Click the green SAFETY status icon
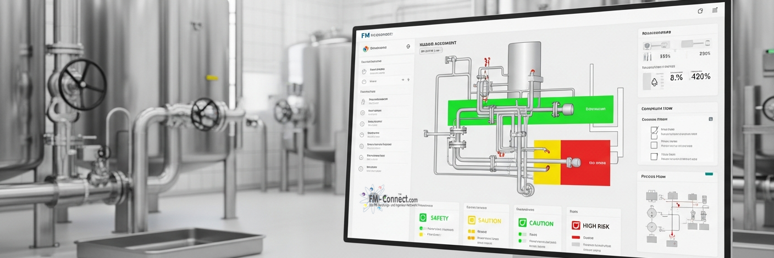This screenshot has width=774, height=258. click(423, 218)
